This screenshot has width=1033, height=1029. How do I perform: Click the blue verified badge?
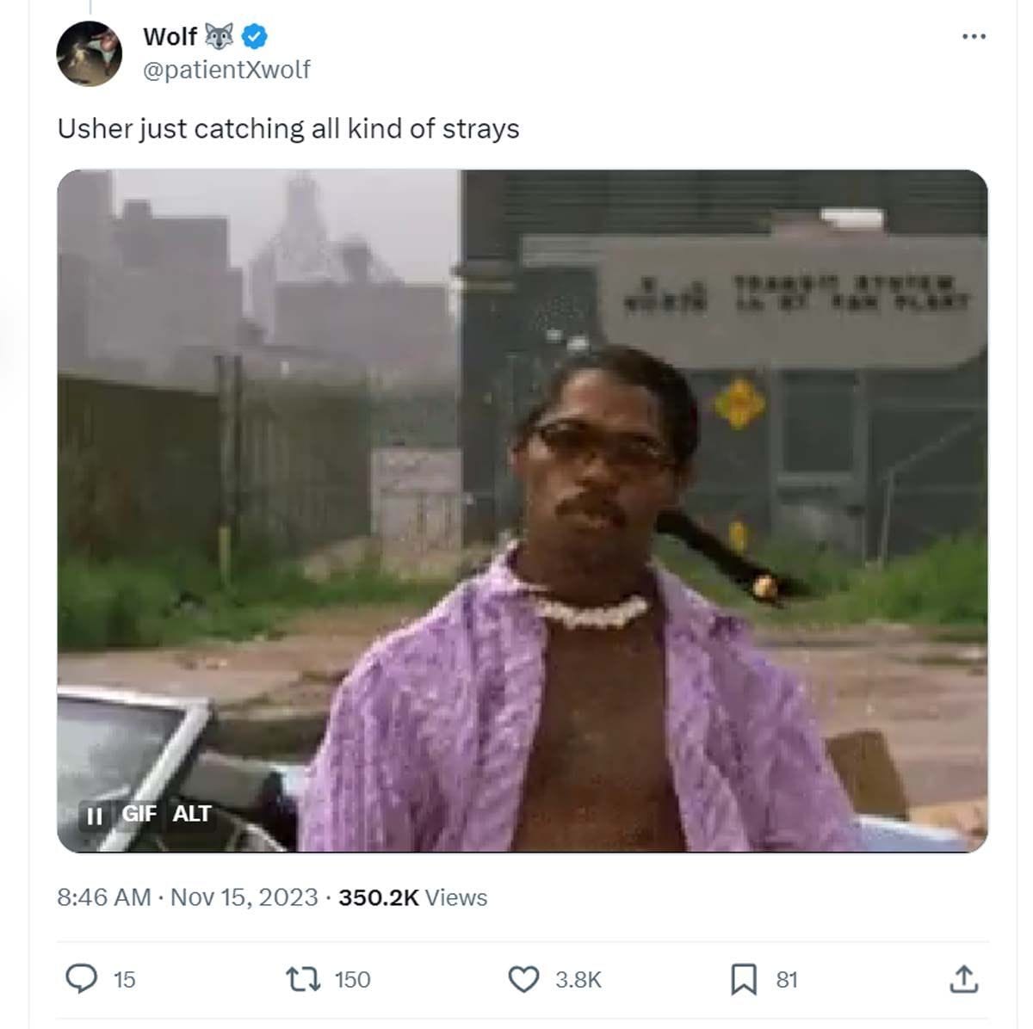click(254, 36)
